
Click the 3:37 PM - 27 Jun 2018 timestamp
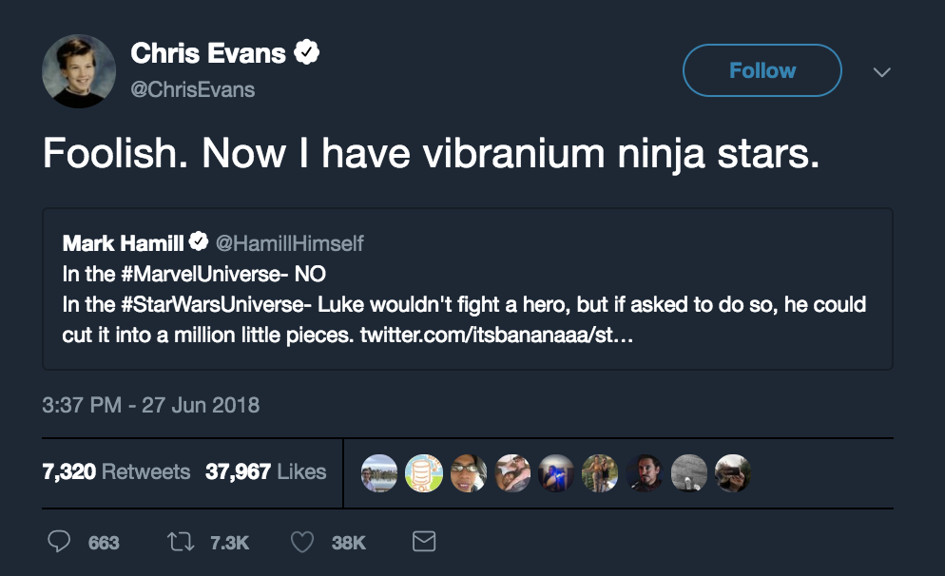click(x=151, y=405)
